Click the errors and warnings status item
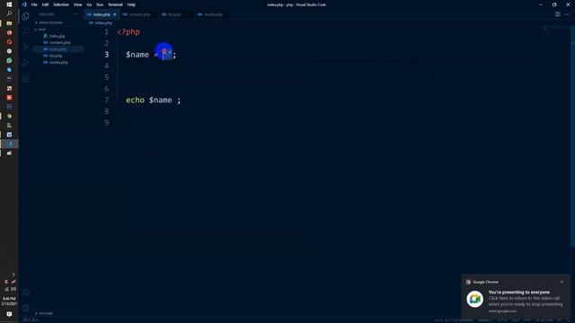Image resolution: width=575 pixels, height=323 pixels. click(31, 320)
